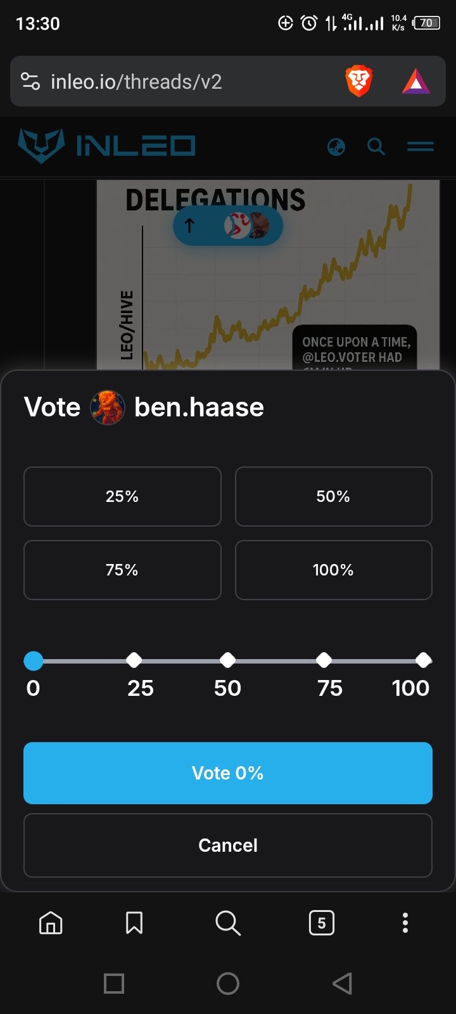Choose the 75% vote preset
456x1014 pixels.
click(122, 570)
